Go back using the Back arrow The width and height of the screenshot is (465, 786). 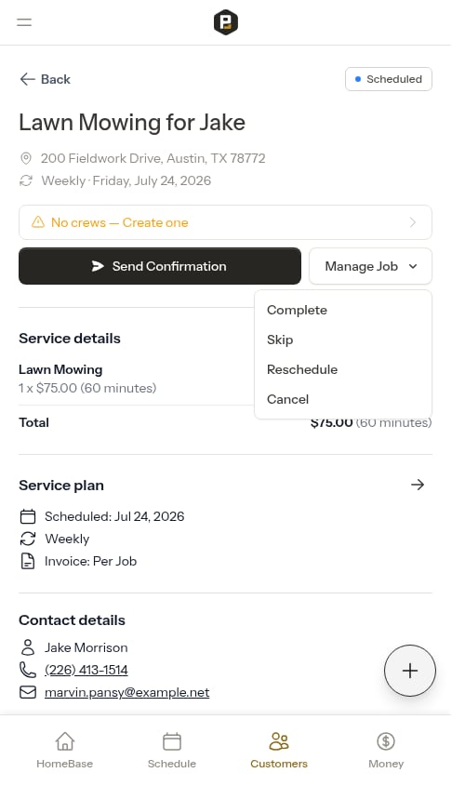pyautogui.click(x=45, y=79)
